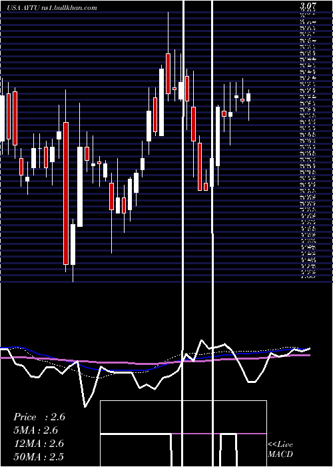Screen dimensions: 333x467
Task: Click the last white candlestick on the right
Action: pyautogui.click(x=248, y=97)
